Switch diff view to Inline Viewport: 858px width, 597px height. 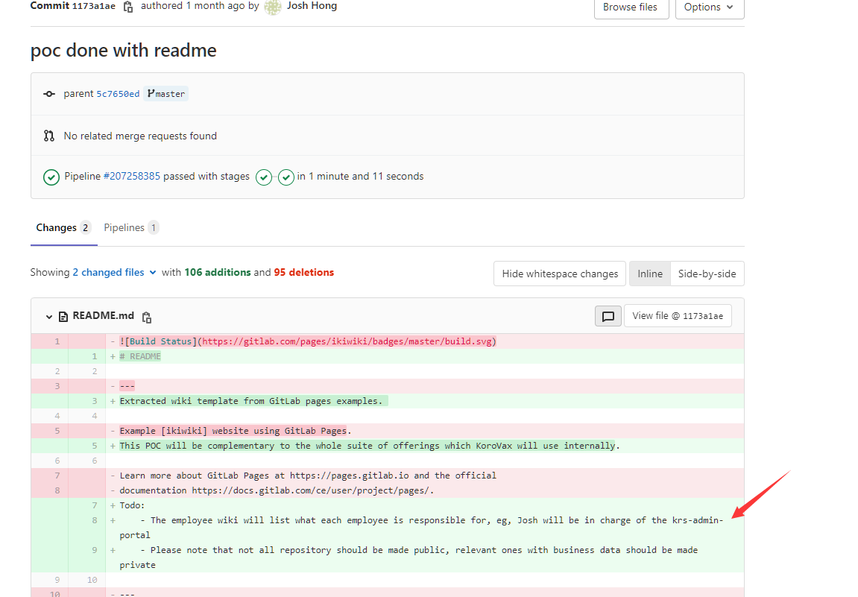(x=649, y=274)
